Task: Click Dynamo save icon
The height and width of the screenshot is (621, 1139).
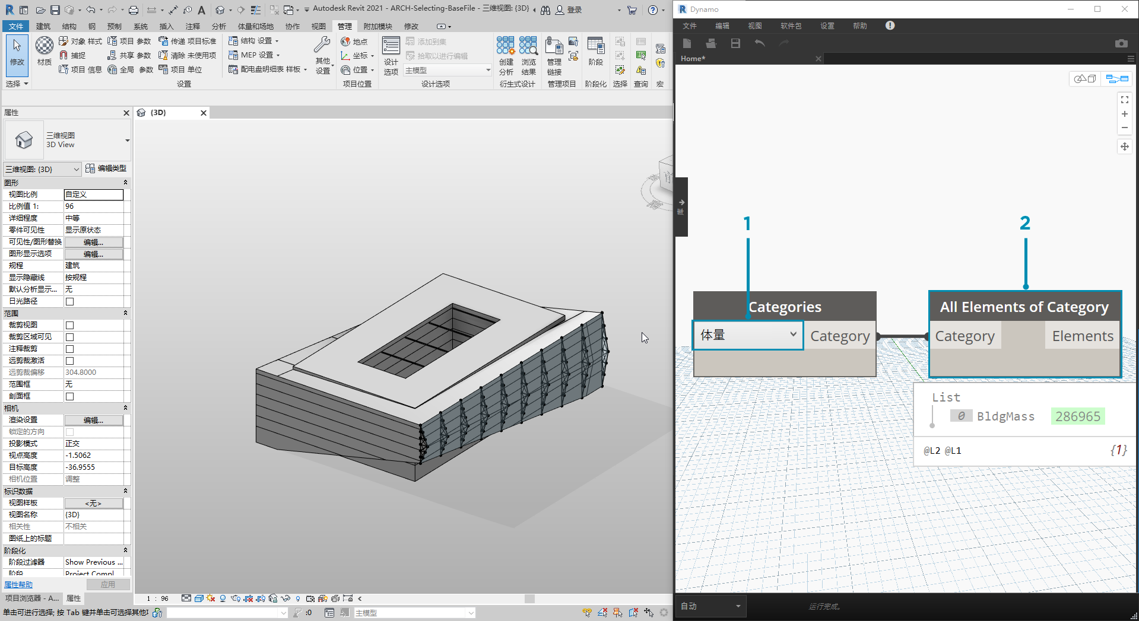Action: (735, 43)
